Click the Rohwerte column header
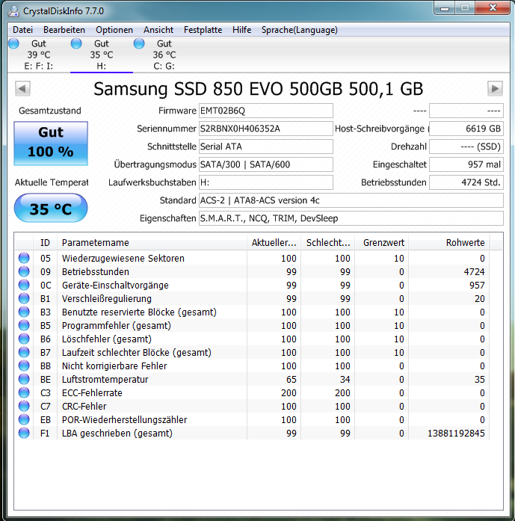The width and height of the screenshot is (515, 521). click(449, 242)
